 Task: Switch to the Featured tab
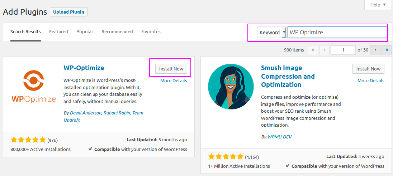58,32
